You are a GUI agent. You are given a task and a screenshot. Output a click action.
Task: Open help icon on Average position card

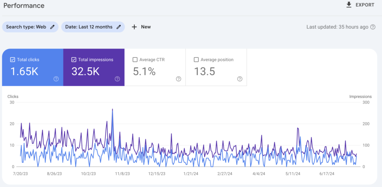pos(240,79)
